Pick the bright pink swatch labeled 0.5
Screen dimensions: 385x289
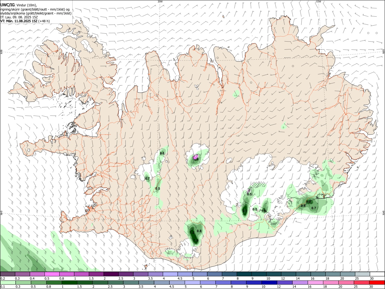point(52,274)
